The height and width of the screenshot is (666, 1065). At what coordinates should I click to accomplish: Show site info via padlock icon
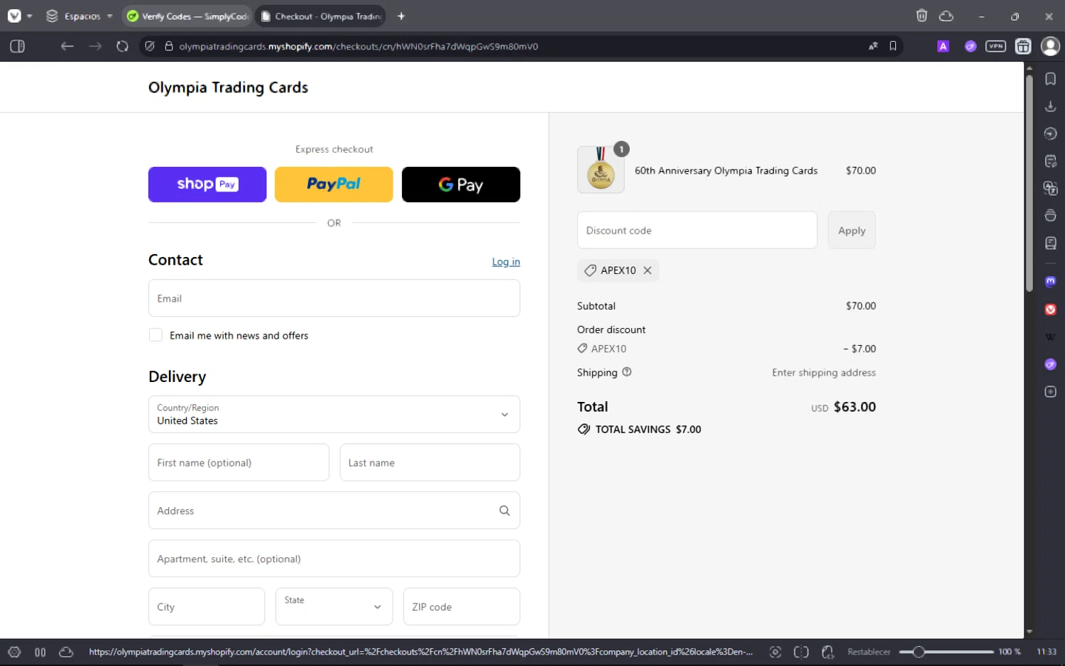coord(169,46)
